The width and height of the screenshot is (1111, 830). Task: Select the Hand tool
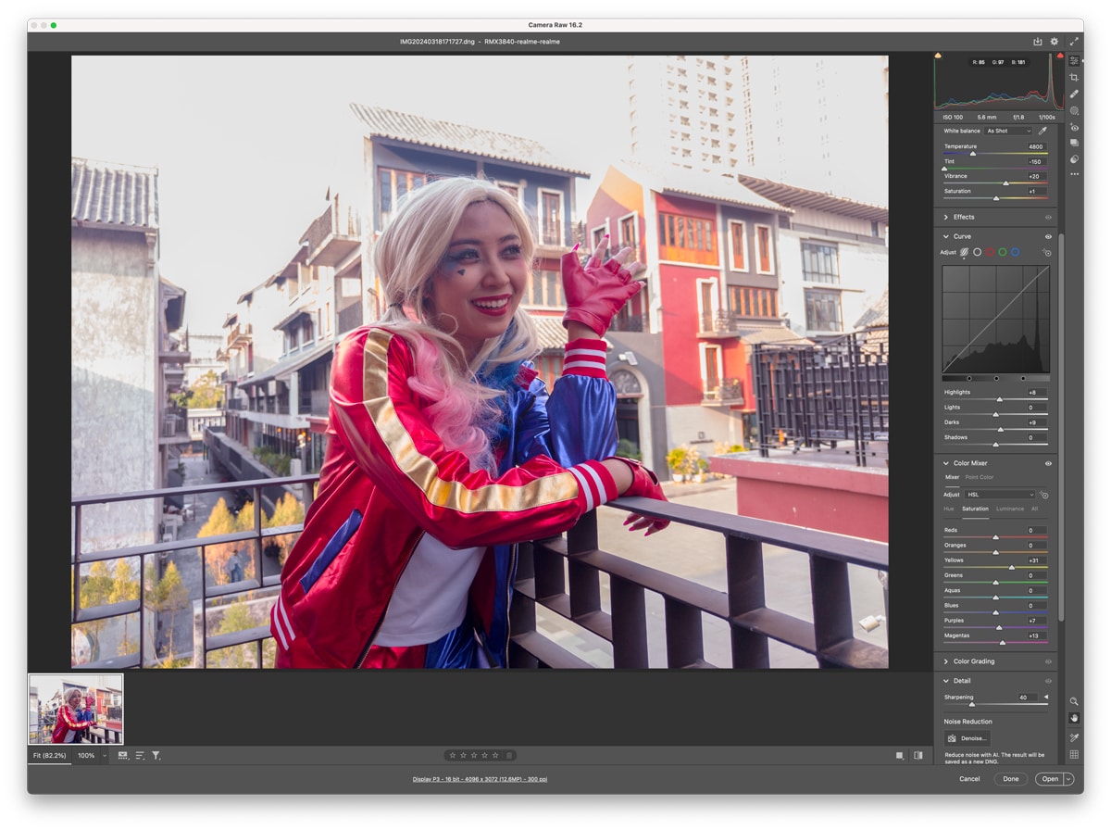pyautogui.click(x=1074, y=718)
